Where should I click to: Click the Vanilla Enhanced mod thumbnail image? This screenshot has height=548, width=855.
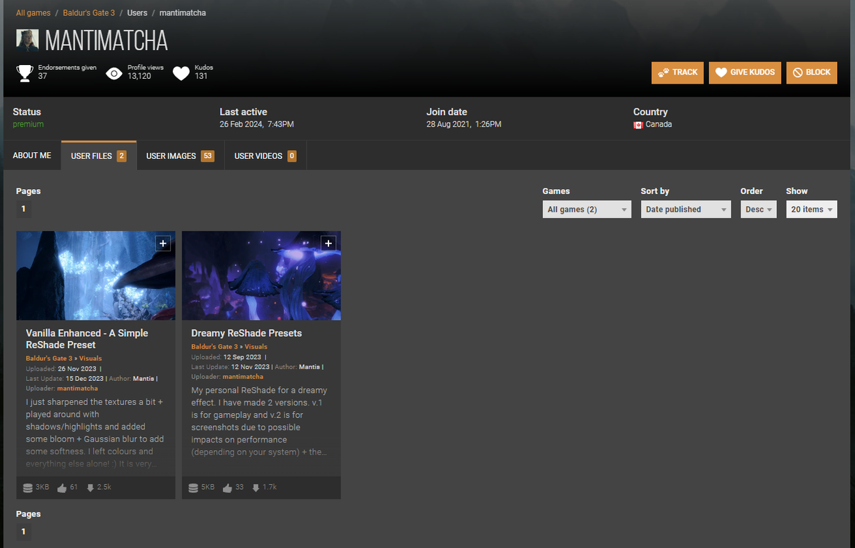click(96, 275)
